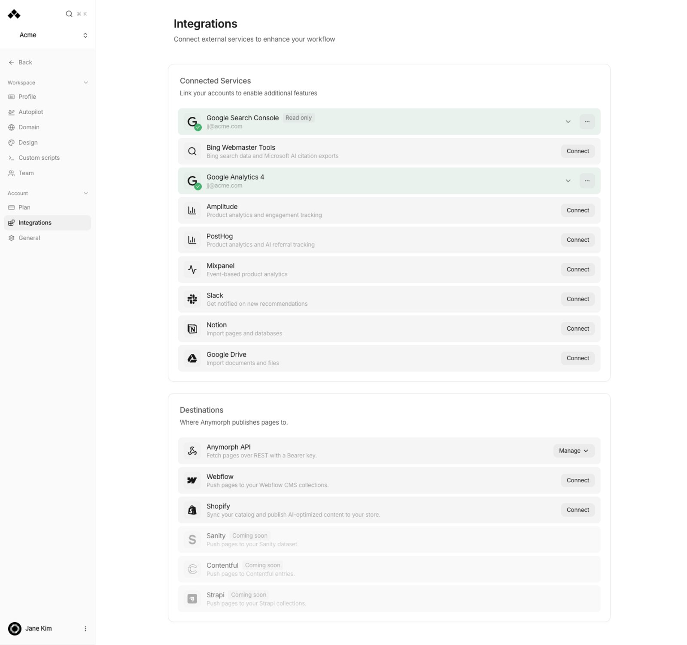Connect Amplitude
Image resolution: width=687 pixels, height=645 pixels.
coord(578,210)
